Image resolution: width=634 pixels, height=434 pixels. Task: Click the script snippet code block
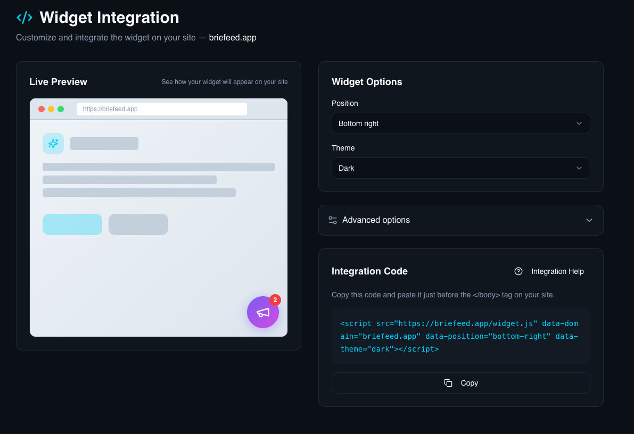[460, 336]
